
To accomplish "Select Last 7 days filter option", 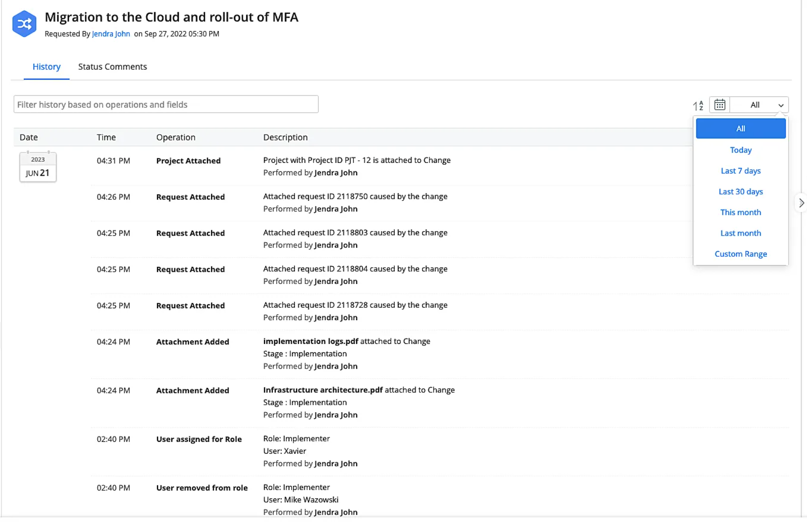I will pos(741,171).
